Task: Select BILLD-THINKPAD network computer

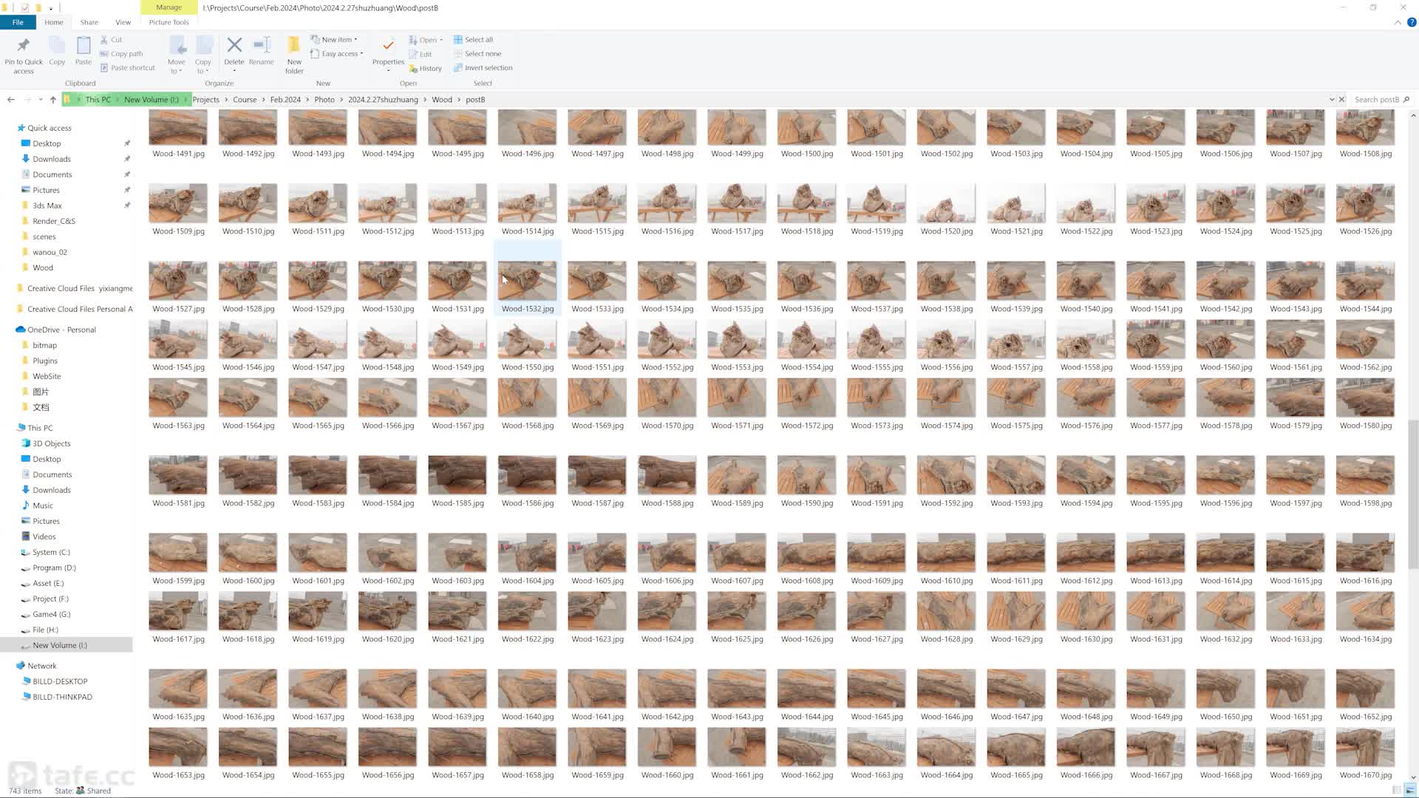Action: click(62, 697)
